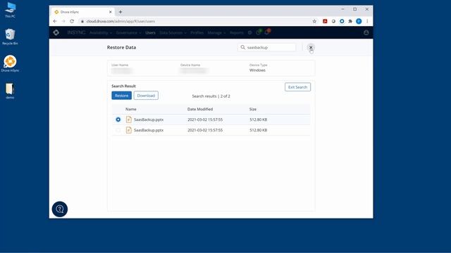451x253 pixels.
Task: Expand the Manage menu
Action: pyautogui.click(x=216, y=33)
